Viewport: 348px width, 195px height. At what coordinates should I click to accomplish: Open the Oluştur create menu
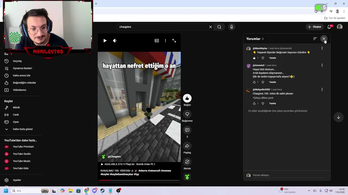(315, 27)
